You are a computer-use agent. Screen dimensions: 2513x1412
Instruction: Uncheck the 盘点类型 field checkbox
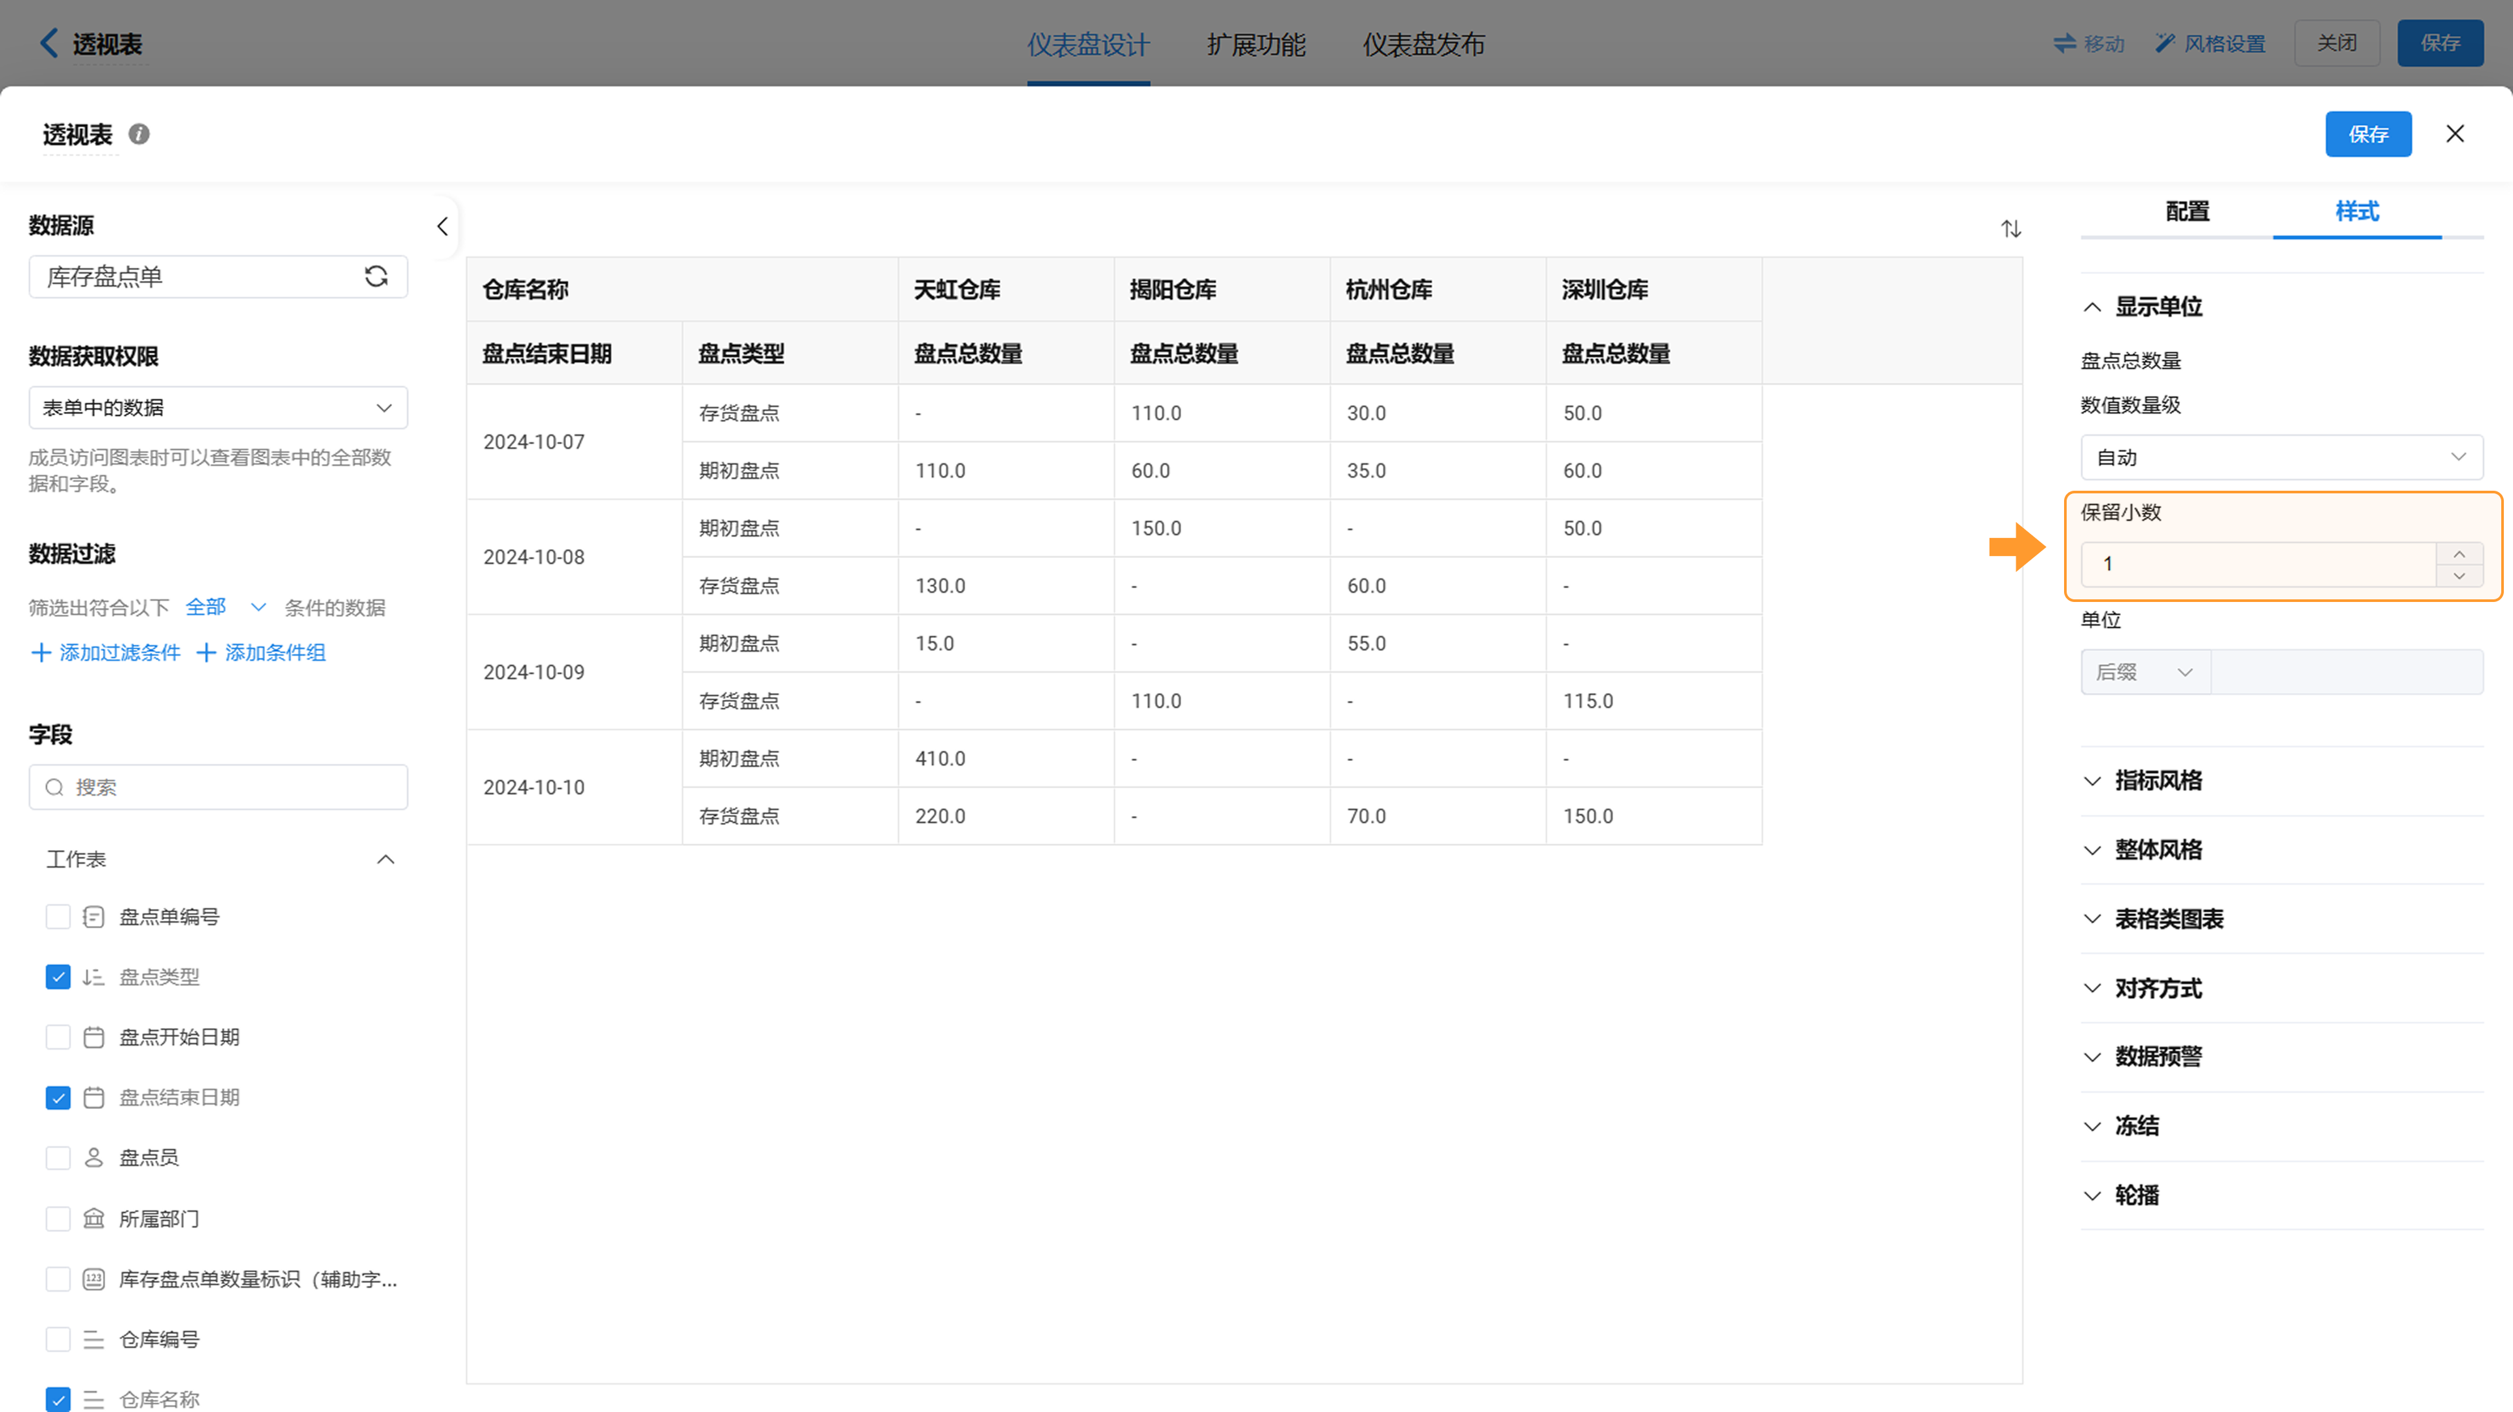[x=58, y=977]
